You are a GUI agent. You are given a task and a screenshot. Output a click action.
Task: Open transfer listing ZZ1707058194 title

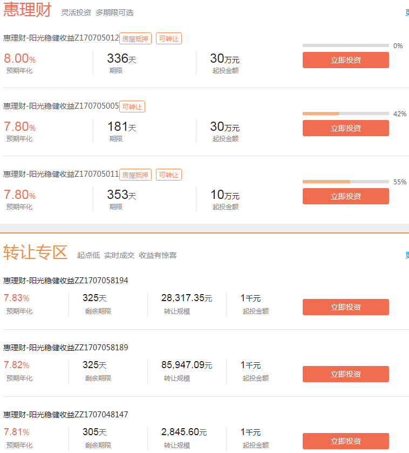click(x=66, y=281)
